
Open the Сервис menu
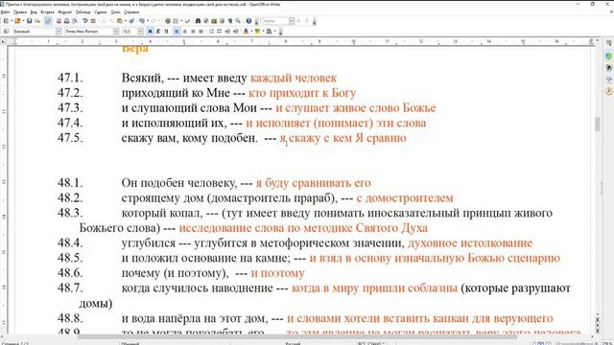[100, 12]
